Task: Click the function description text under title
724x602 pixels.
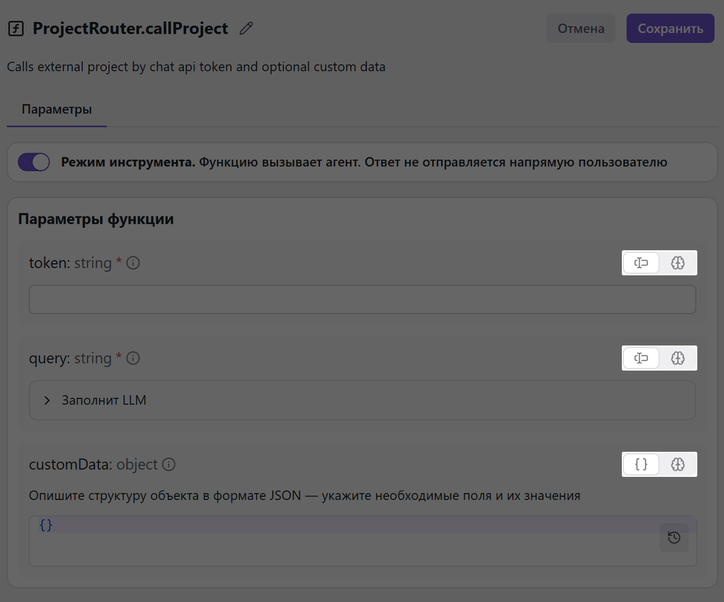Action: (x=196, y=67)
